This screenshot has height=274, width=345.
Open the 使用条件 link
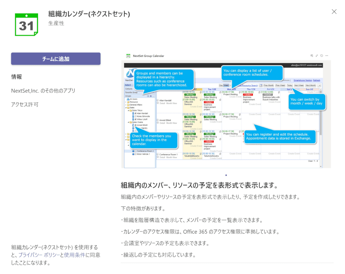[x=74, y=255]
